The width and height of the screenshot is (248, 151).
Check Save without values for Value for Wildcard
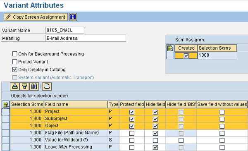tap(222, 140)
